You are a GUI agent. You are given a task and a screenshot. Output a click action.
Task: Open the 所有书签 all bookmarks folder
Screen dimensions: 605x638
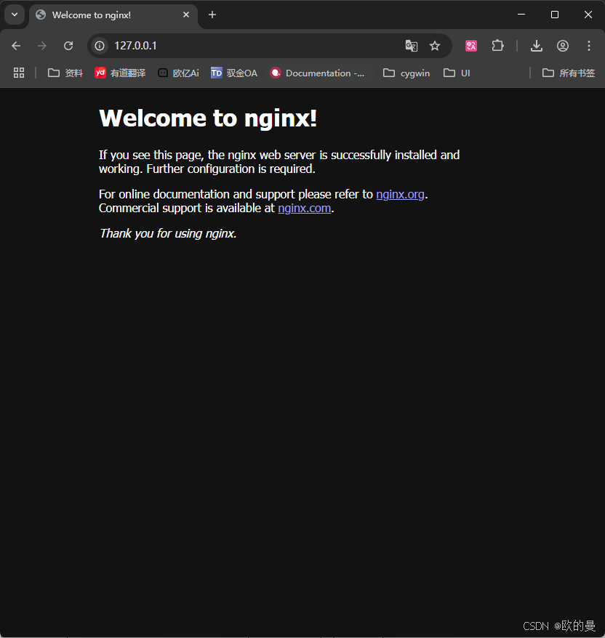(569, 73)
